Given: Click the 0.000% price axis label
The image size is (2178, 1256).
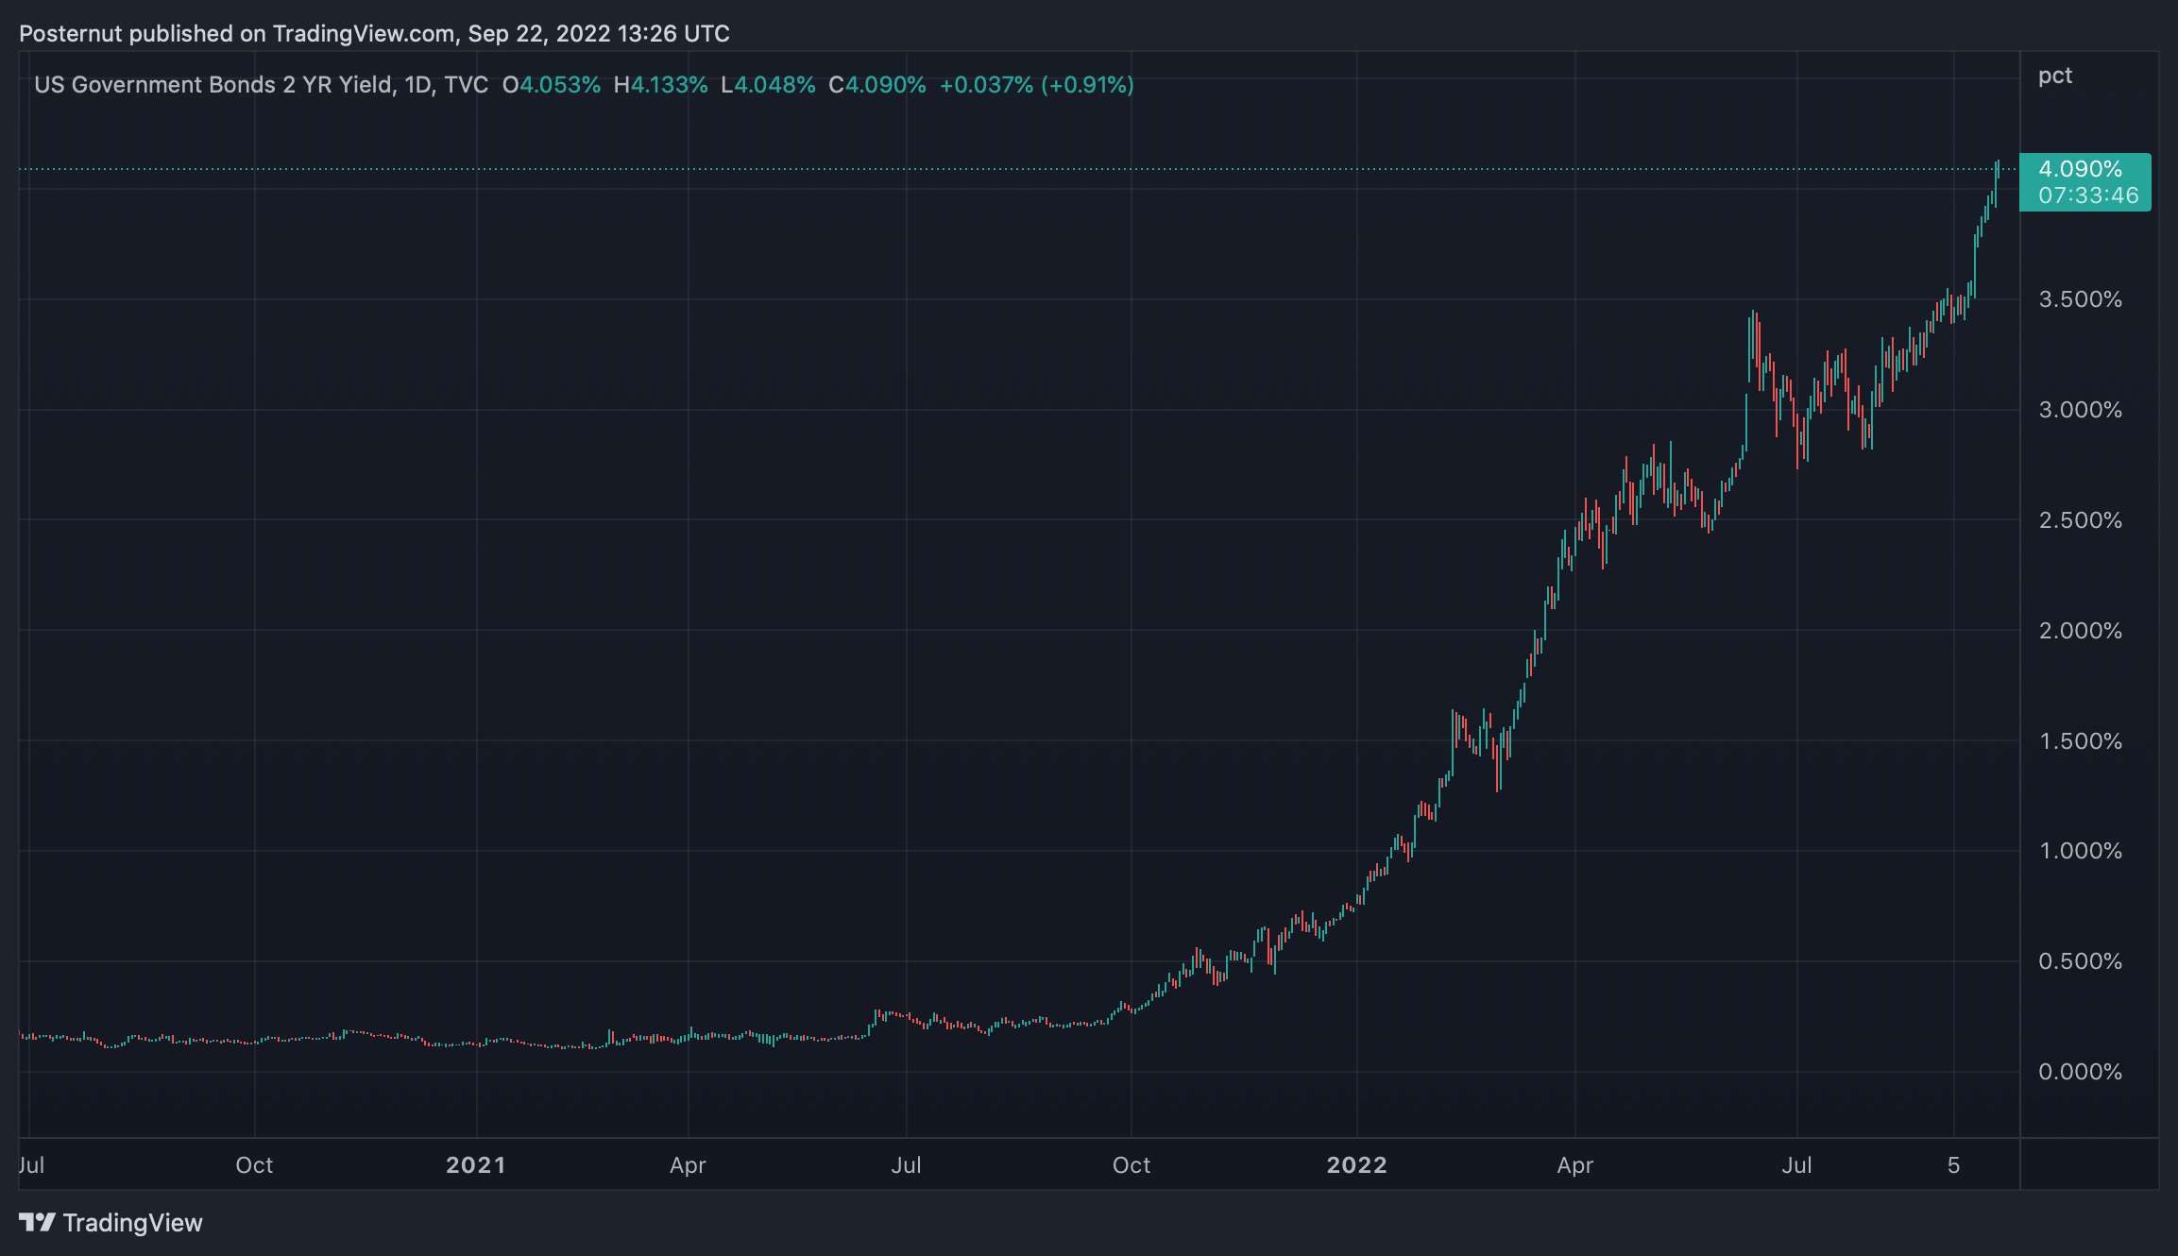Looking at the screenshot, I should pyautogui.click(x=2080, y=1072).
